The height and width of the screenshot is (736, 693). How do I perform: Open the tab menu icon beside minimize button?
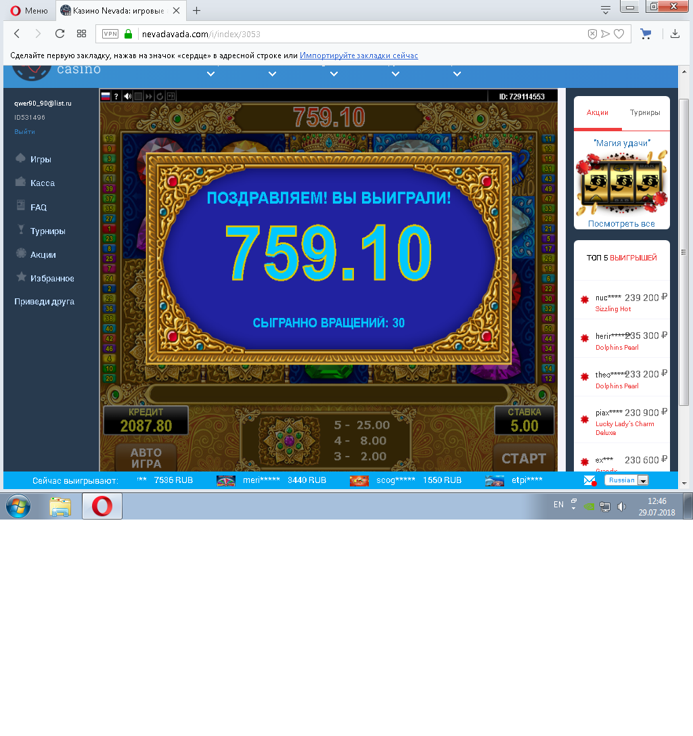pyautogui.click(x=605, y=10)
